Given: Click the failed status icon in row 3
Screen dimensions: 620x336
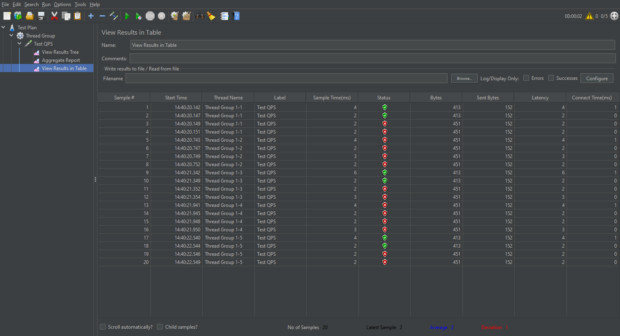Looking at the screenshot, I should [384, 123].
